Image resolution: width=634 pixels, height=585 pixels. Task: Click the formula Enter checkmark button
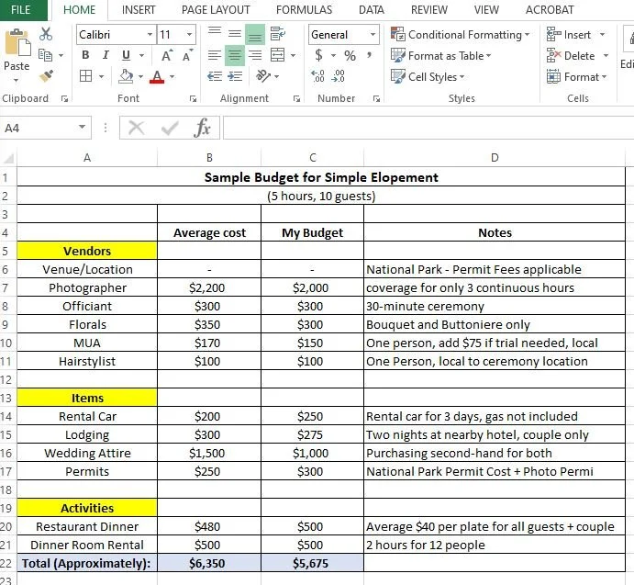[170, 128]
